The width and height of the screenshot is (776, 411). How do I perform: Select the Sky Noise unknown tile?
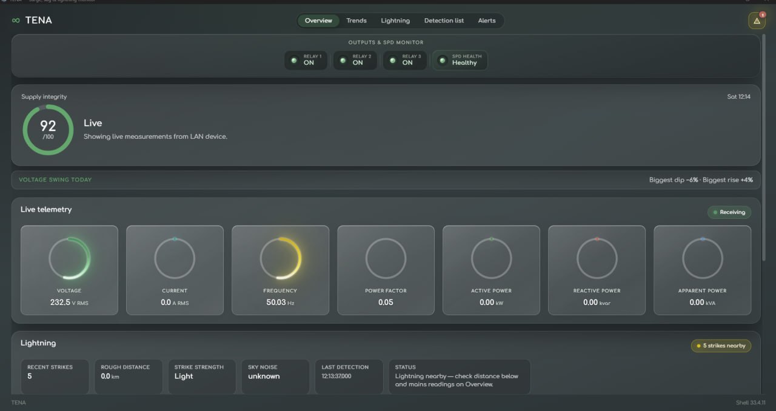[x=275, y=376]
